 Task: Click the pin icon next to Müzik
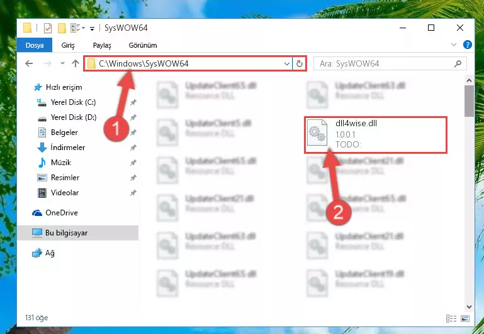pyautogui.click(x=133, y=163)
